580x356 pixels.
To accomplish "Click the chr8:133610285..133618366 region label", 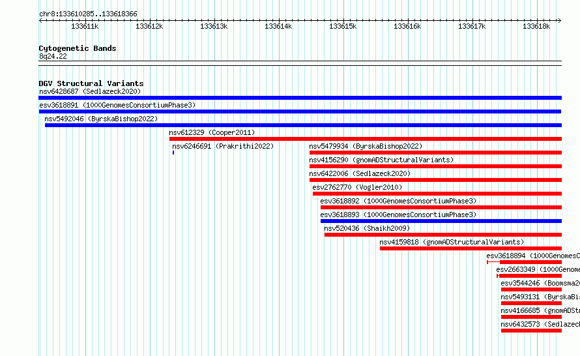I will (x=88, y=14).
